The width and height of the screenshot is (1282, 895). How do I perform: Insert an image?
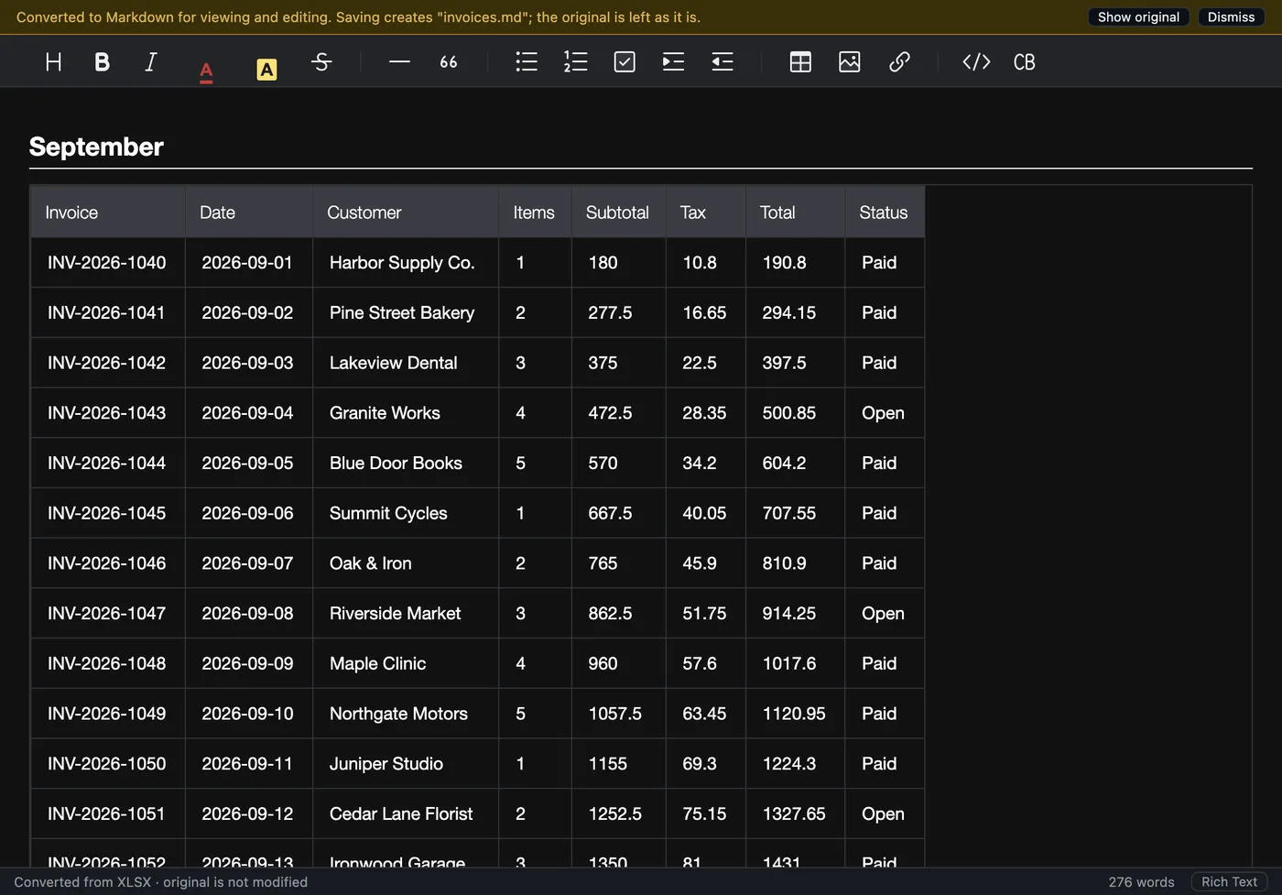tap(850, 61)
